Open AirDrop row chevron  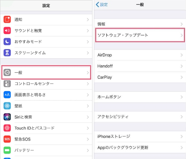[182, 55]
